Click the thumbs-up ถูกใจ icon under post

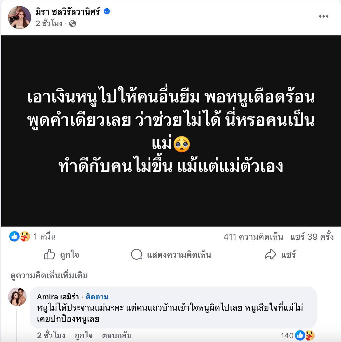pos(50,255)
